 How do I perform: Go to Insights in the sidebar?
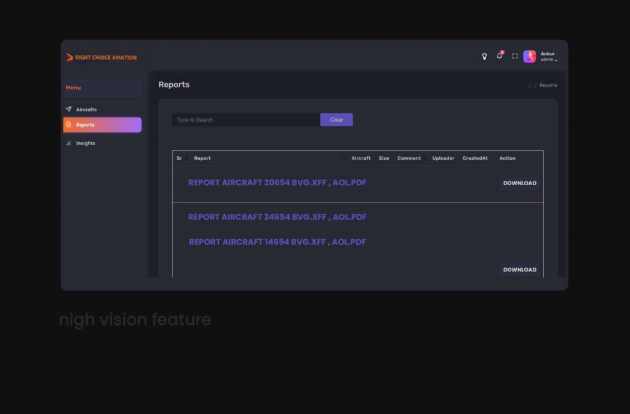tap(86, 143)
